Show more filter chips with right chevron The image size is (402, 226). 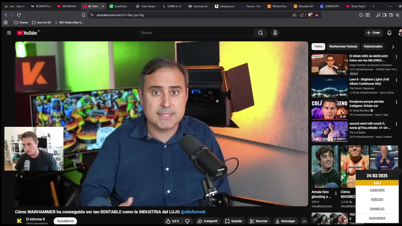point(393,47)
